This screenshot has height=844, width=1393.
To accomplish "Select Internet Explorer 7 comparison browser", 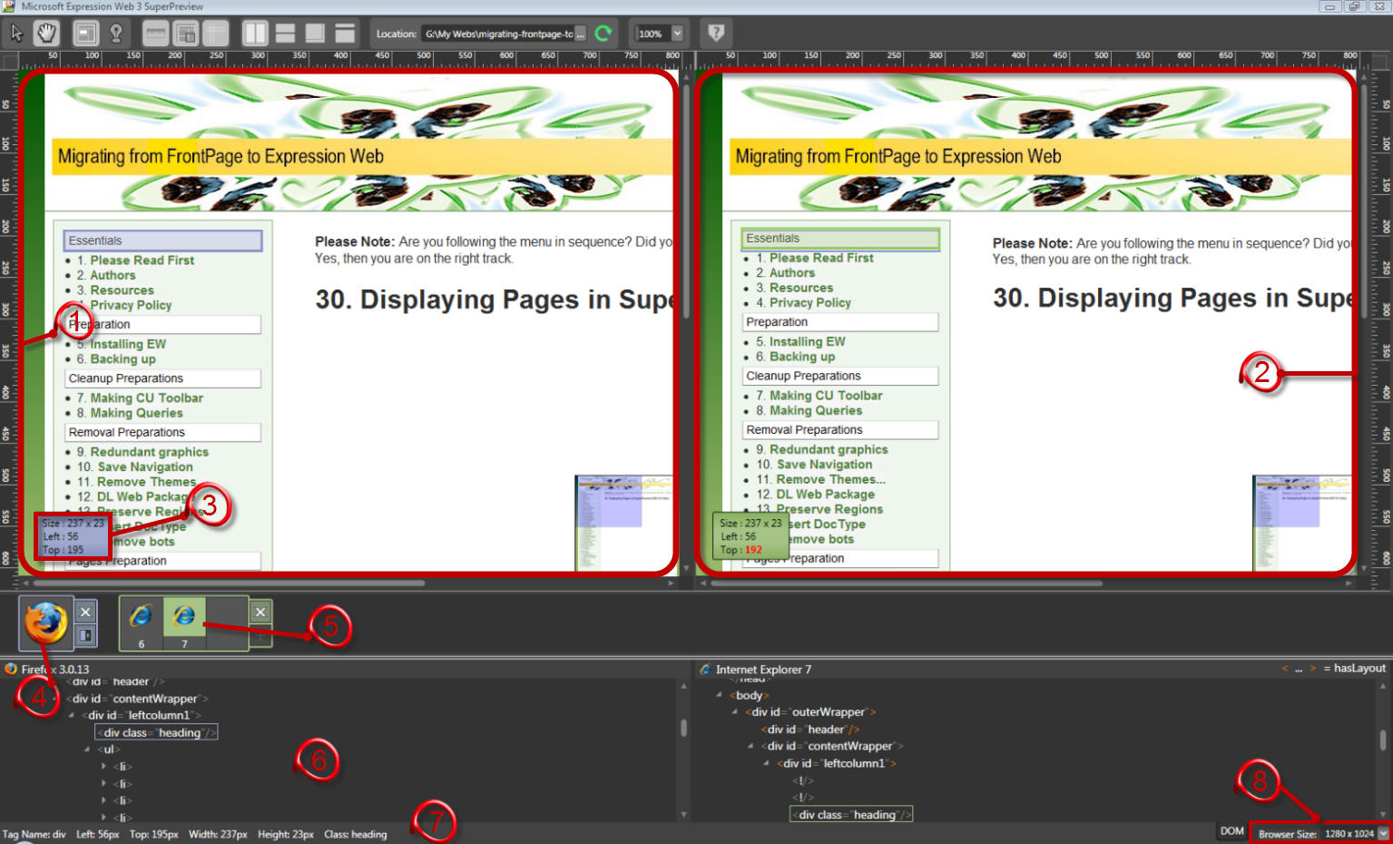I will [x=184, y=623].
